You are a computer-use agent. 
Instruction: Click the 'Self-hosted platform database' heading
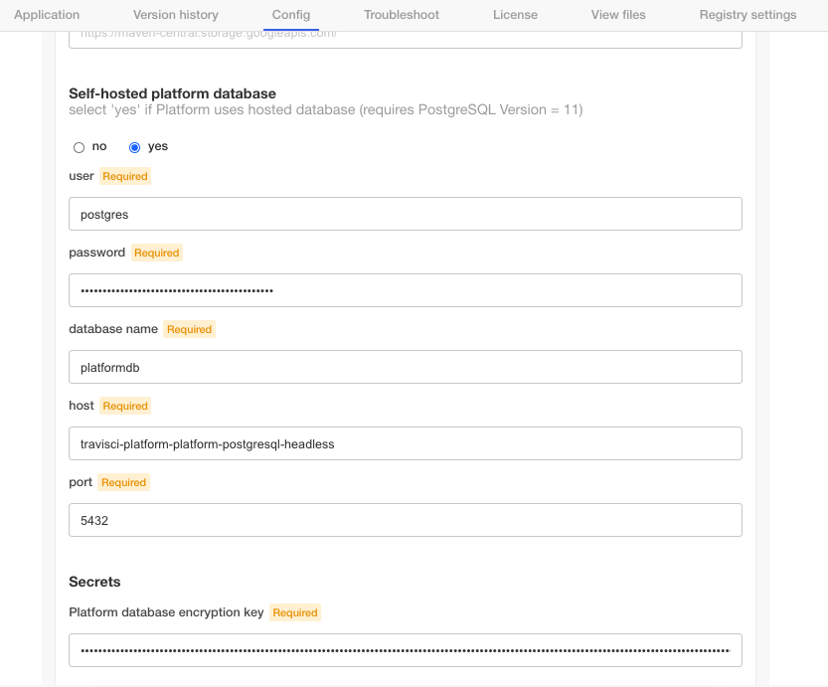pos(172,93)
